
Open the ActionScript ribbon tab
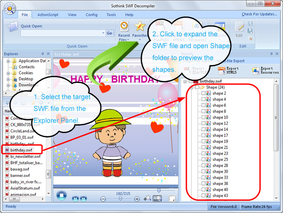pyautogui.click(x=48, y=15)
